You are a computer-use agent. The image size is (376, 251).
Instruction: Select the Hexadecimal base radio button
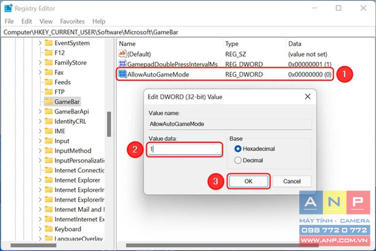click(x=238, y=149)
